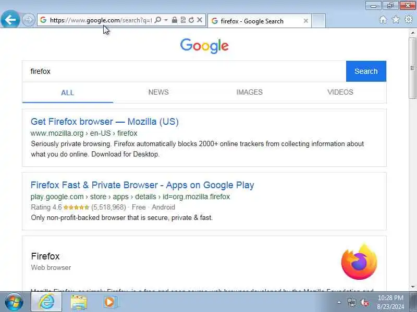Click the muted volume tray icon

[x=364, y=302]
